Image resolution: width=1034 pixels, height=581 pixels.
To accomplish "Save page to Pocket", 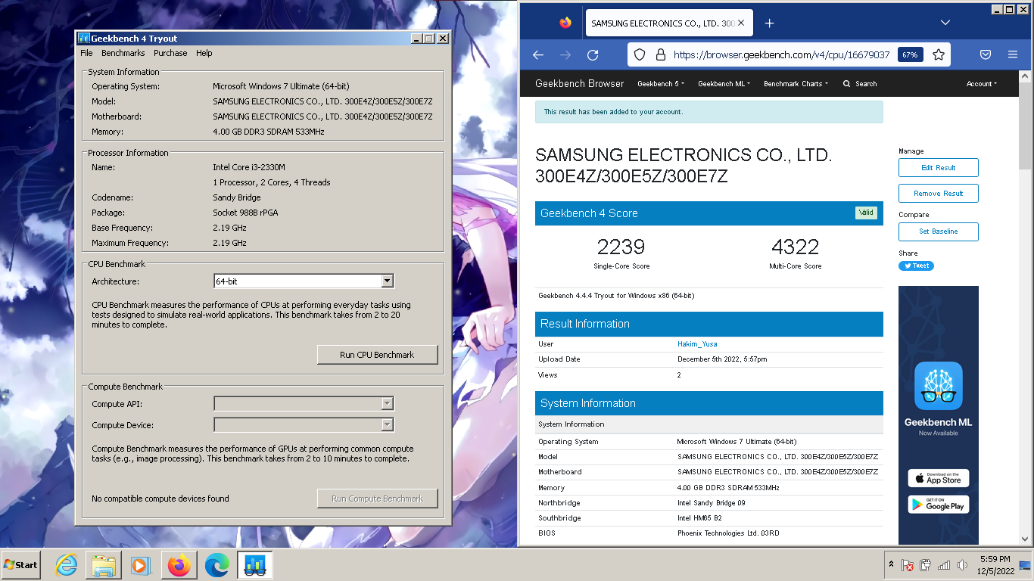I will point(986,54).
